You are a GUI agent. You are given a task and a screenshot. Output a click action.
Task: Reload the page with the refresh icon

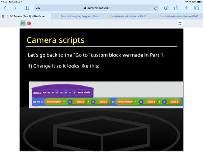tap(156, 8)
